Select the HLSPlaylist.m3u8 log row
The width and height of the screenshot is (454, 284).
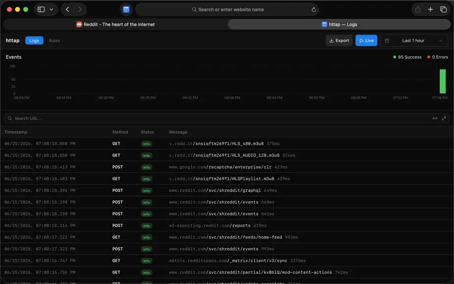(227, 178)
